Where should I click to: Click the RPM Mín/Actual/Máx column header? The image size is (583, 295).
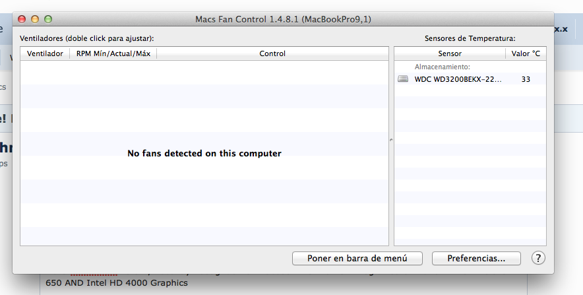click(113, 53)
